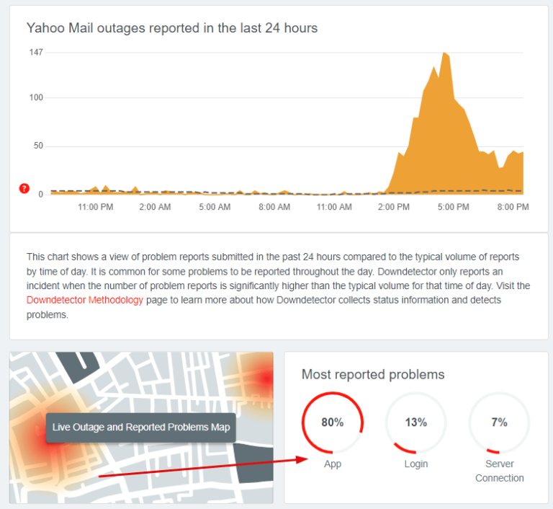Click the red question mark help icon

[24, 189]
